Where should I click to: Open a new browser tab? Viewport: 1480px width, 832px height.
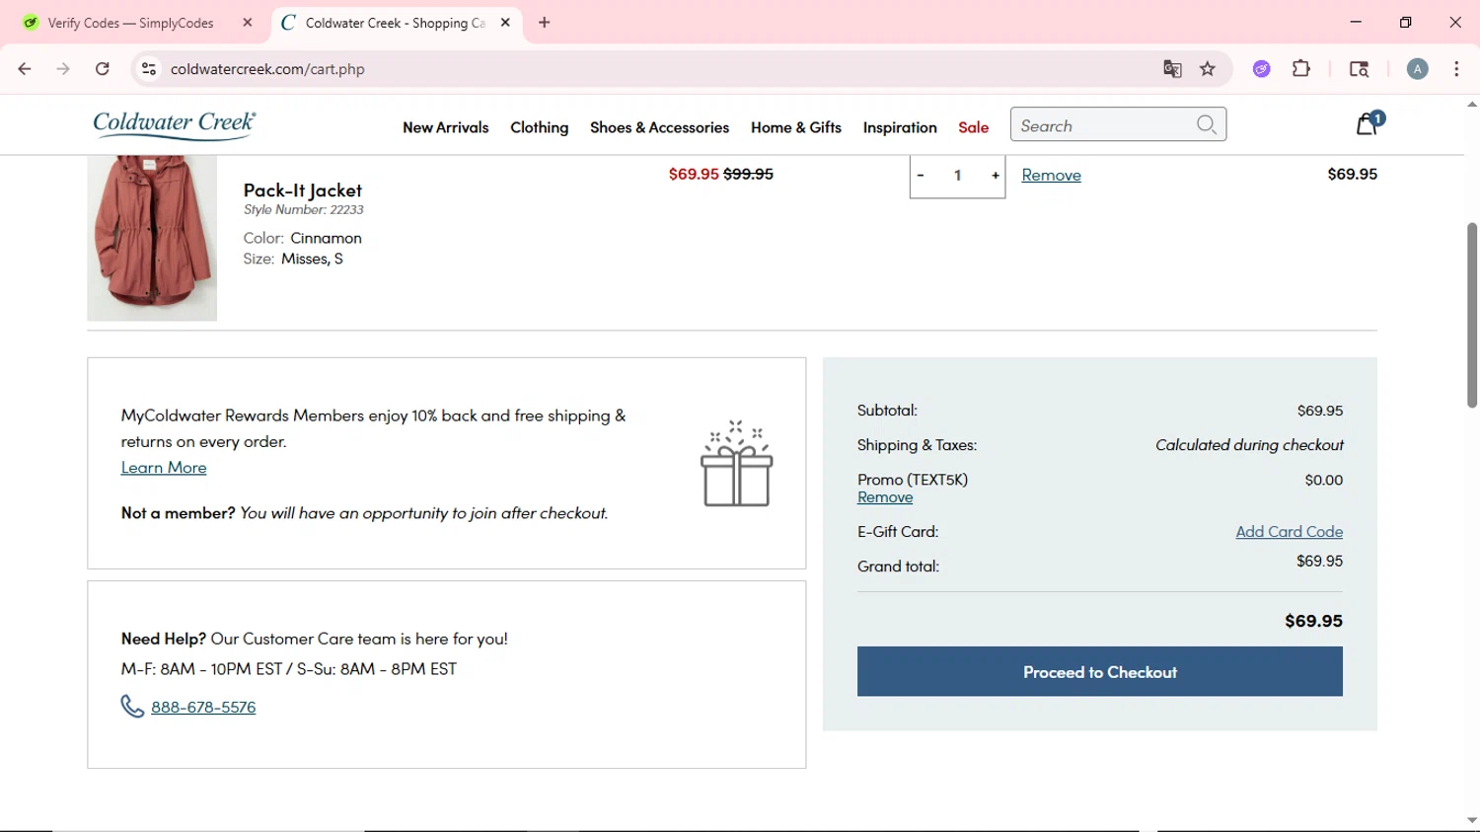click(545, 23)
